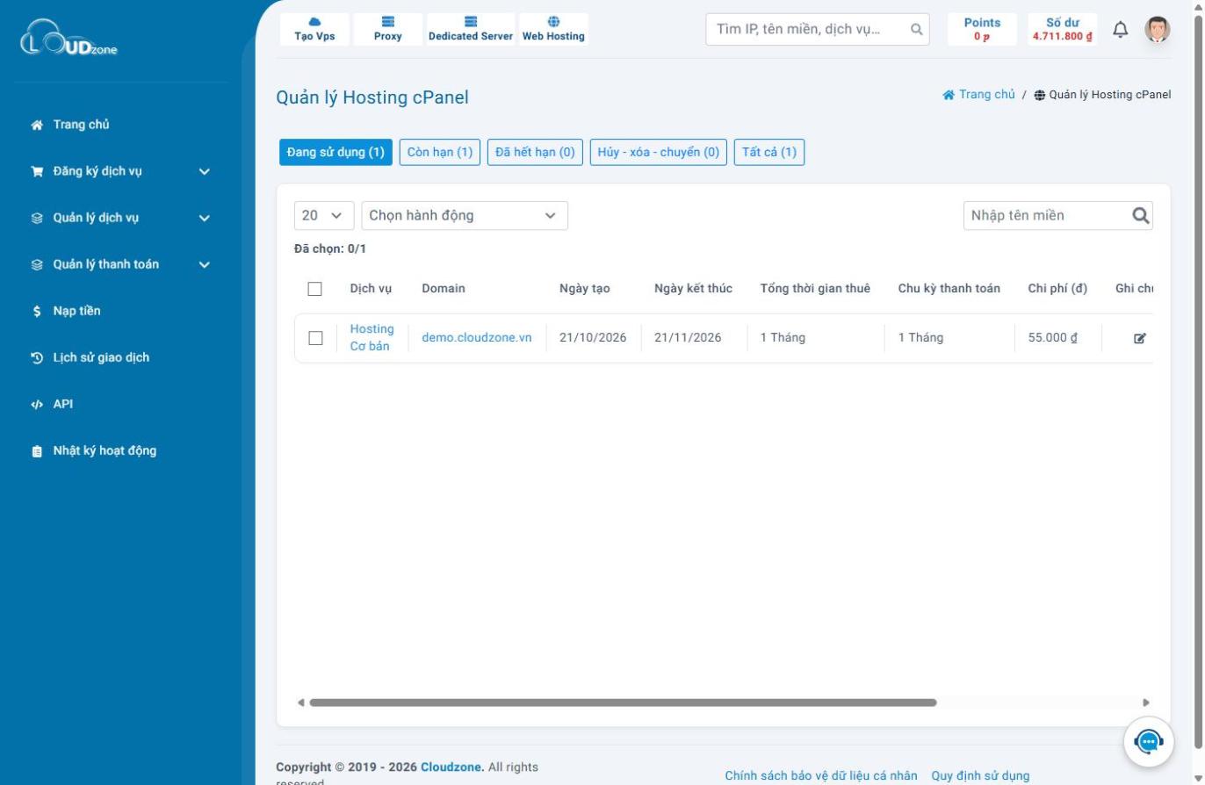Click the Points balance box
1205x785 pixels.
click(x=982, y=30)
